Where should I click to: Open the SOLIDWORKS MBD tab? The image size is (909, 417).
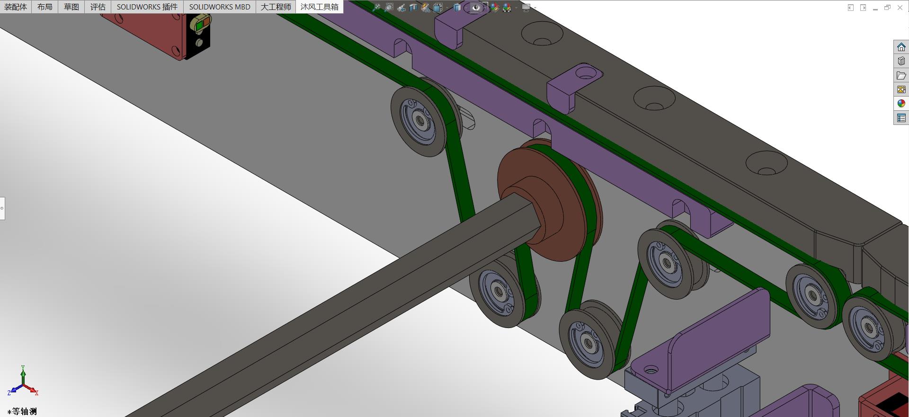(220, 7)
